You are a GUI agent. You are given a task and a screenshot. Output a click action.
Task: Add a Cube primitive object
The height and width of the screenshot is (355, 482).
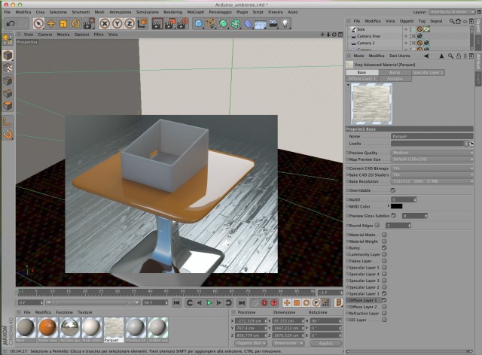(199, 23)
